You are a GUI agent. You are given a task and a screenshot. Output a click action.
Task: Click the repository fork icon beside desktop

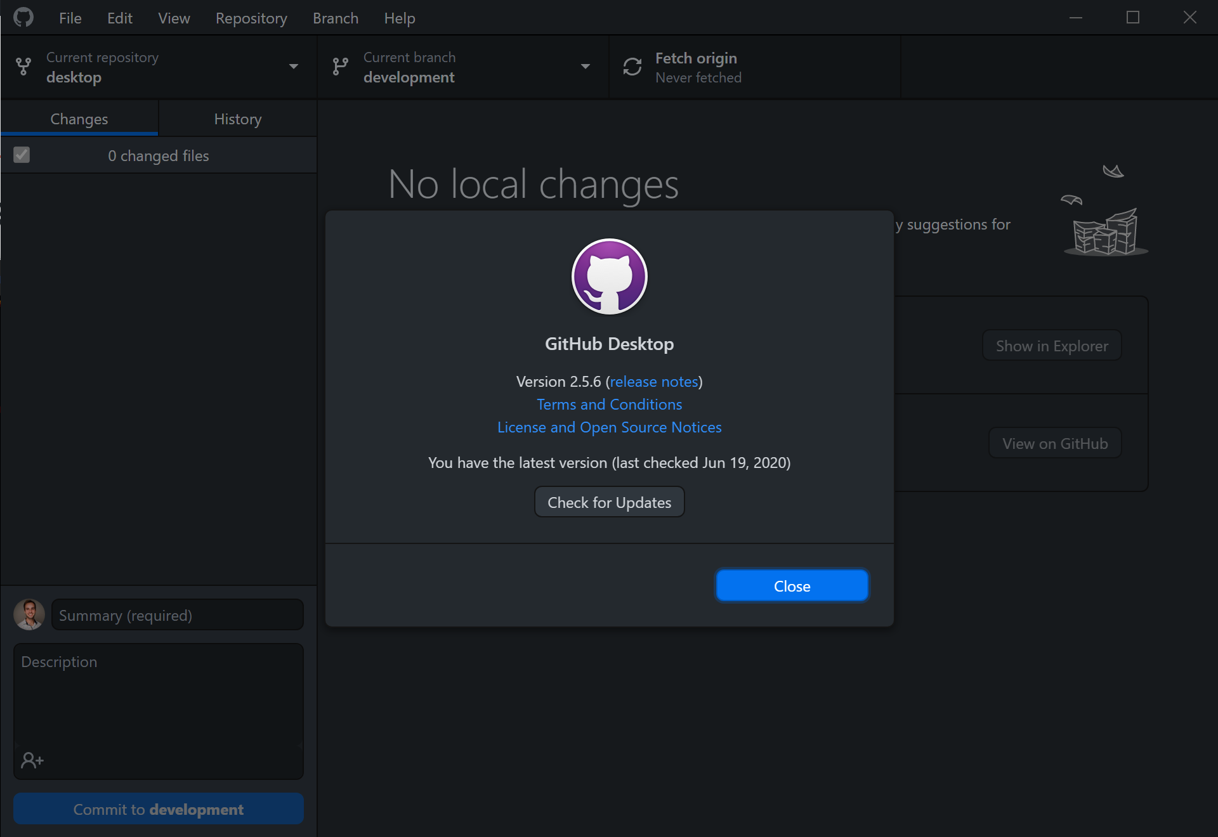point(23,67)
